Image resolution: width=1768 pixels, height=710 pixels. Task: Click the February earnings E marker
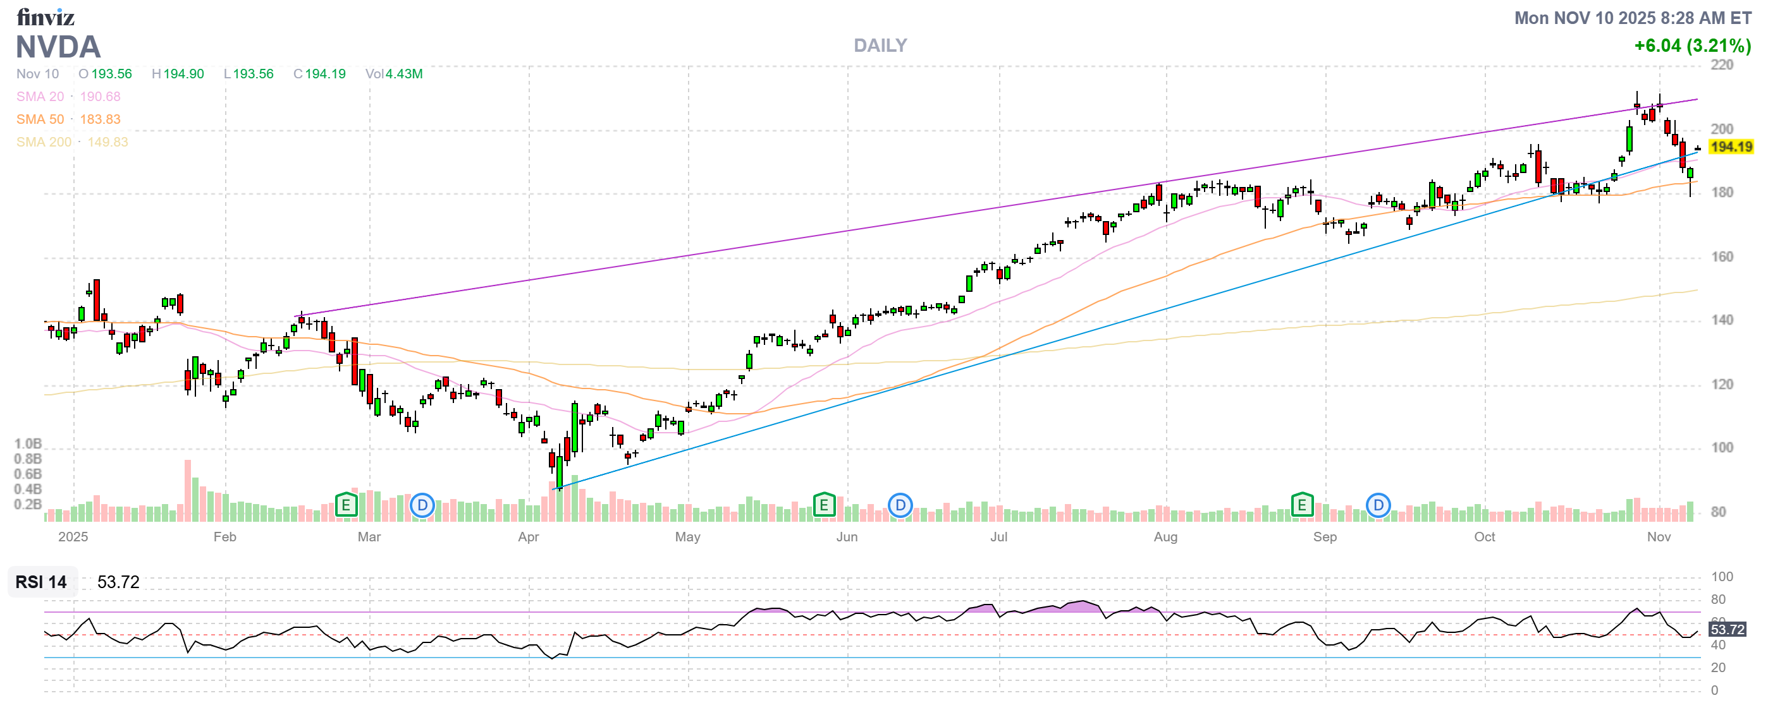pos(346,506)
